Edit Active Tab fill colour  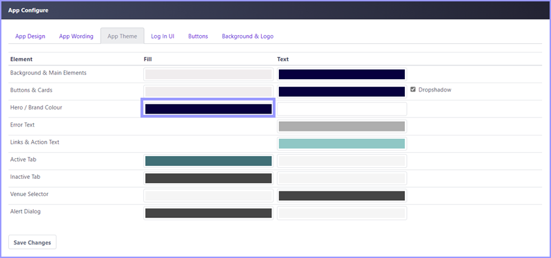[209, 161]
